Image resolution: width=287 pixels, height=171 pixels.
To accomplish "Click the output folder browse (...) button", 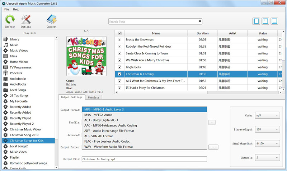I will click(x=213, y=147).
